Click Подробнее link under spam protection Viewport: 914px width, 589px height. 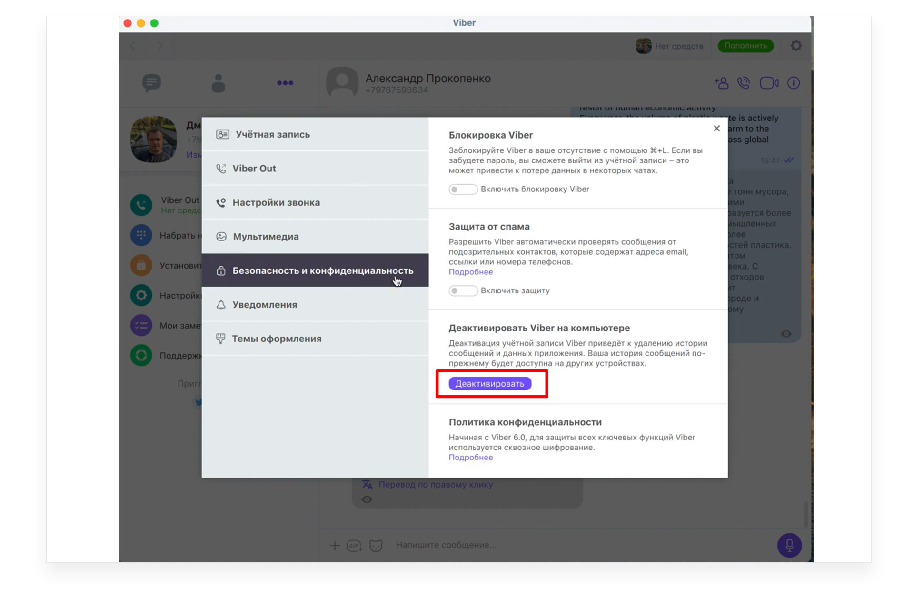coord(470,272)
